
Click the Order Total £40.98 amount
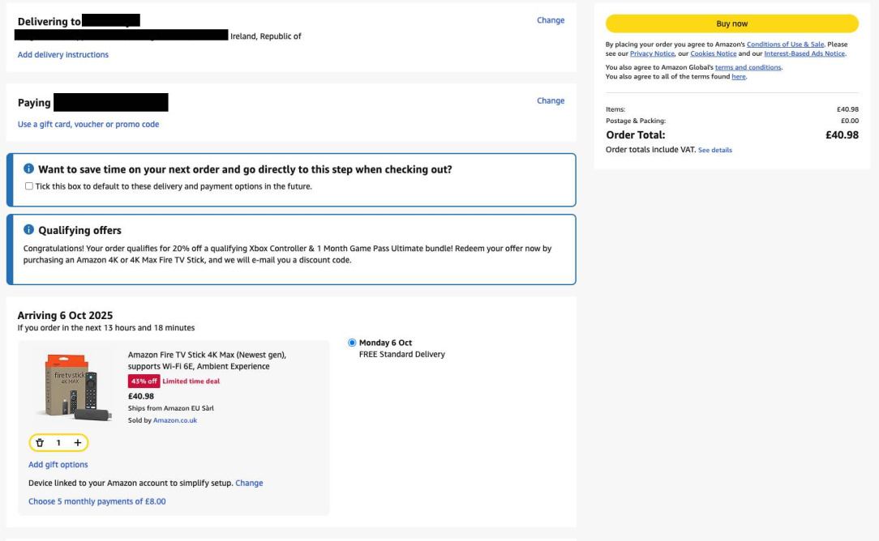point(842,135)
